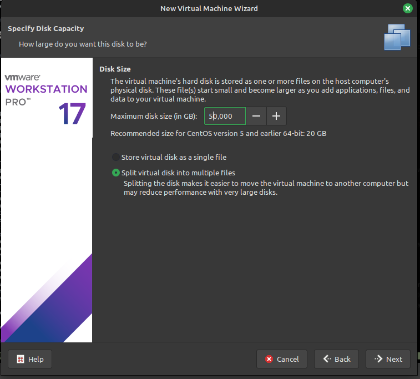This screenshot has height=379, width=420.
Task: Proceed with the Next button
Action: (388, 359)
